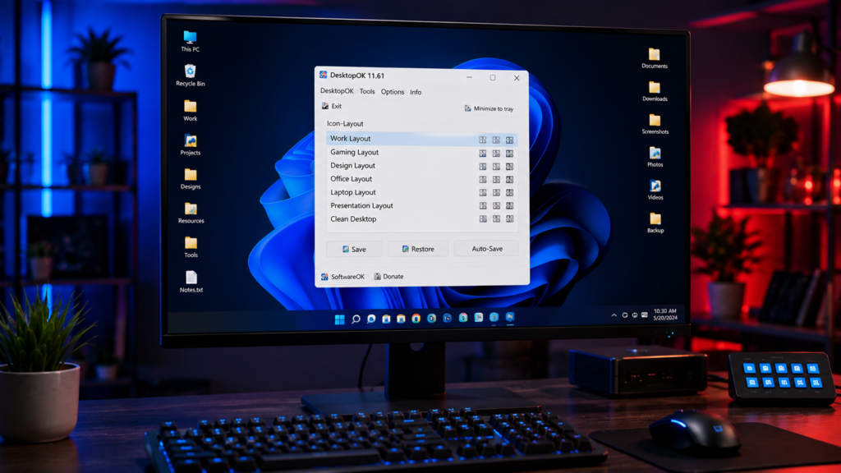Image resolution: width=841 pixels, height=473 pixels.
Task: Click the Save button
Action: pos(355,249)
